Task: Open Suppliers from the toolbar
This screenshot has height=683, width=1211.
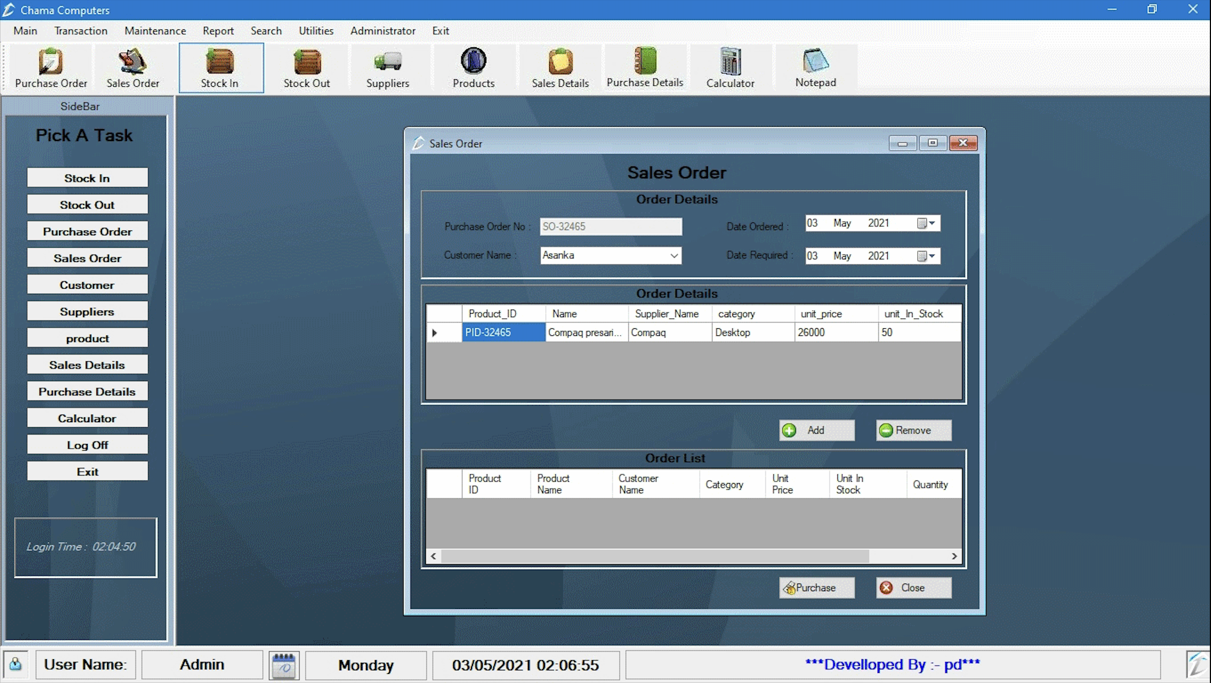Action: point(388,68)
